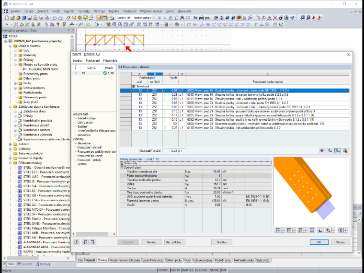Toggle the KARTEZ status bar button
This screenshot has height=273, width=364.
(x=188, y=270)
